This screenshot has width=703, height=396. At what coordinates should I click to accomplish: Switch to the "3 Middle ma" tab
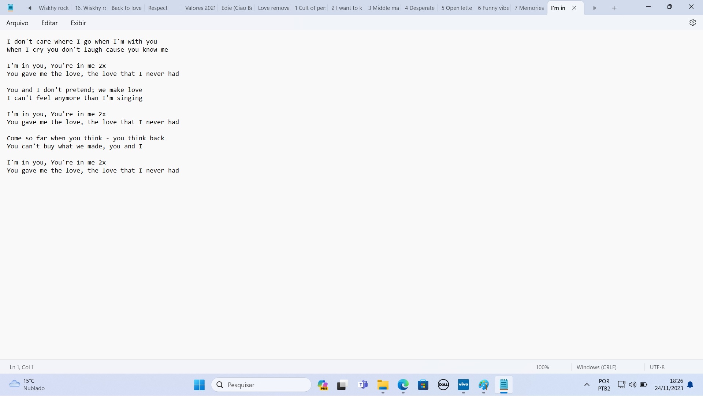pos(383,8)
